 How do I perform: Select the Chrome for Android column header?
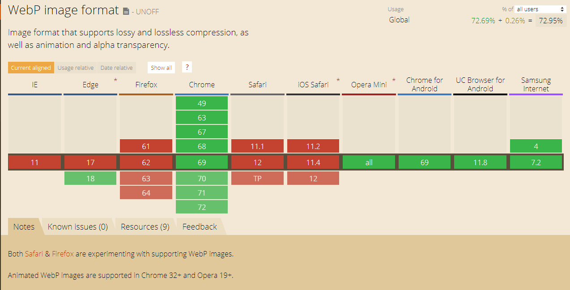[x=425, y=85]
